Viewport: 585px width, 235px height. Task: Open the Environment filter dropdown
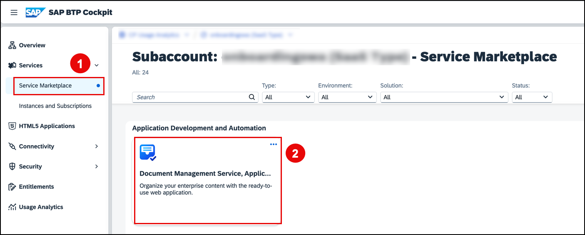coord(347,97)
